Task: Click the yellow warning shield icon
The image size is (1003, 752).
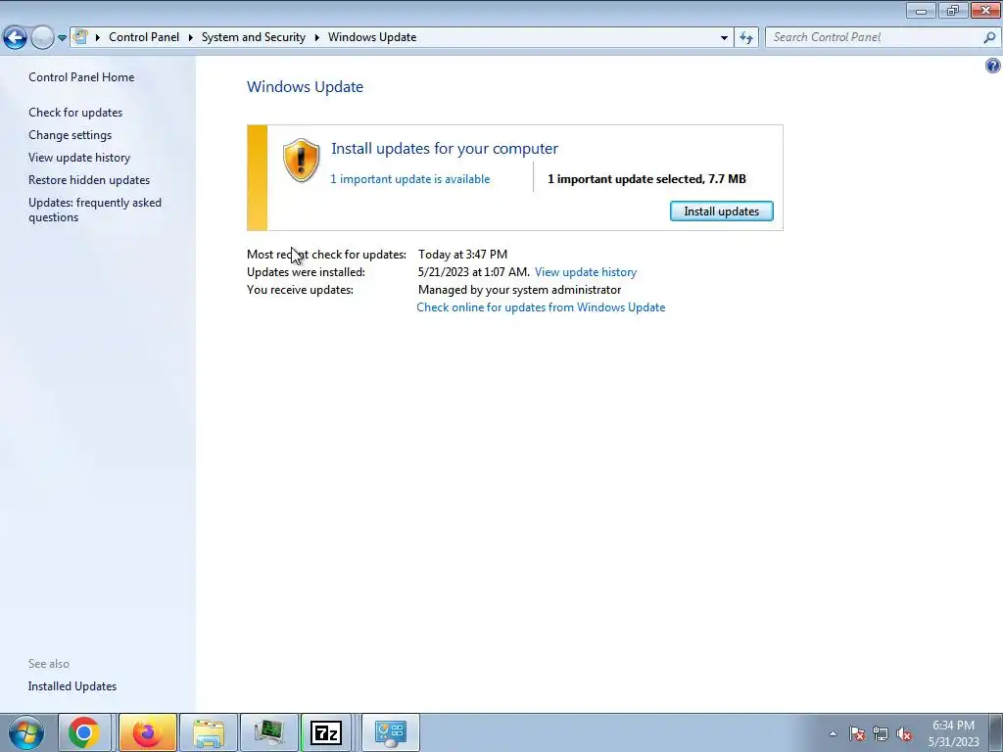Action: (301, 160)
